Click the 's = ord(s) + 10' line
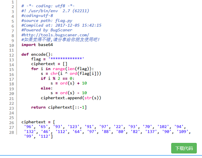The height and width of the screenshot is (158, 202). [x=69, y=83]
